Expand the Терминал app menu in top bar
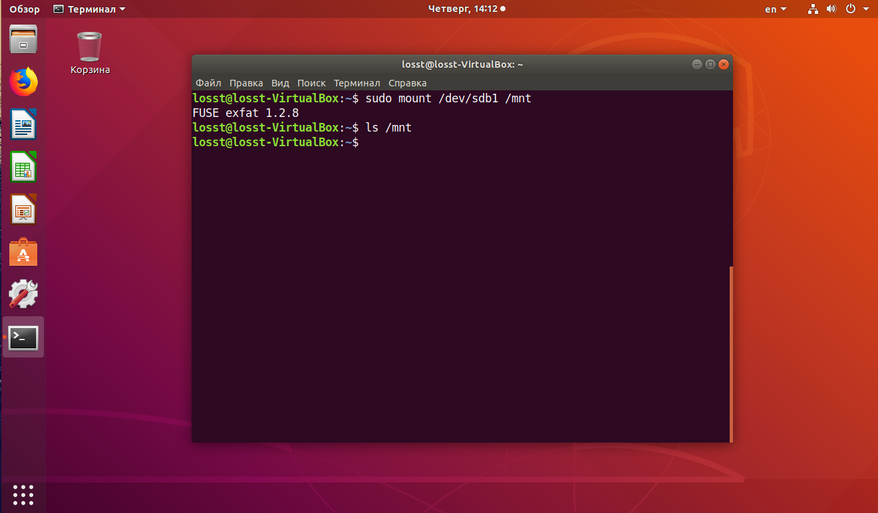Viewport: 878px width, 513px height. [x=89, y=9]
